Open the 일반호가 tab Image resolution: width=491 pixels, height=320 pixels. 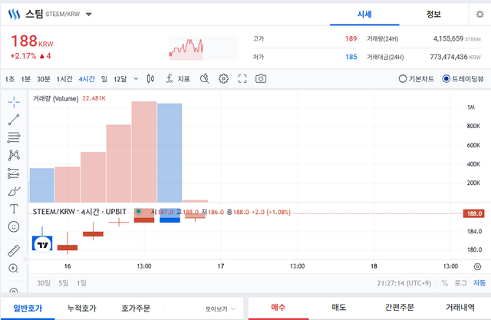click(28, 308)
